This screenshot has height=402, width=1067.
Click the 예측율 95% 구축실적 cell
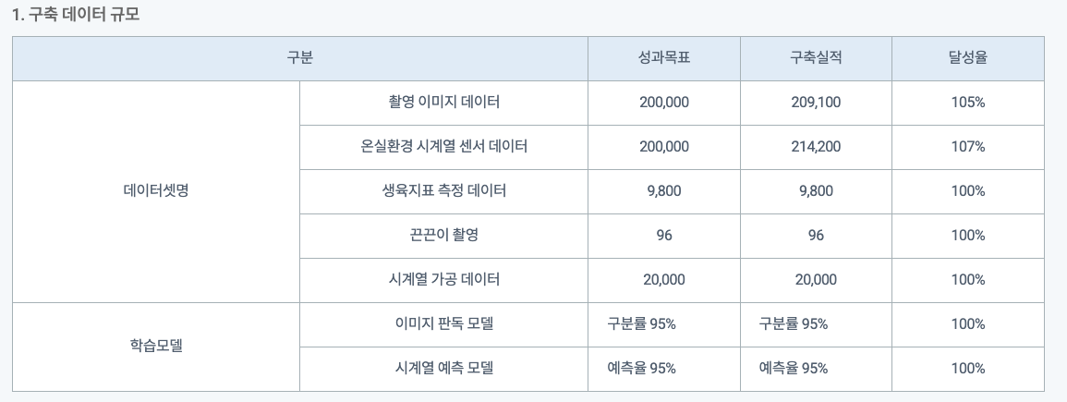(x=816, y=369)
